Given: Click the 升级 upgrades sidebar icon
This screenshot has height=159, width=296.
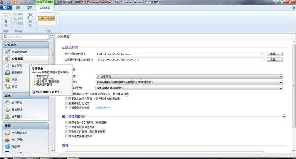Looking at the screenshot, I should coord(7,79).
